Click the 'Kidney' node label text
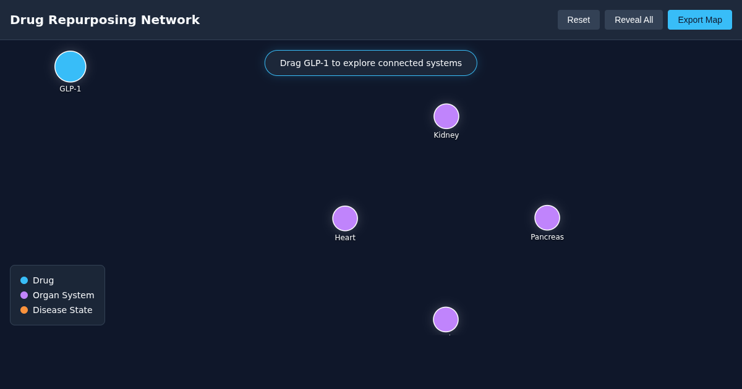Viewport: 742px width, 389px height. 446,135
